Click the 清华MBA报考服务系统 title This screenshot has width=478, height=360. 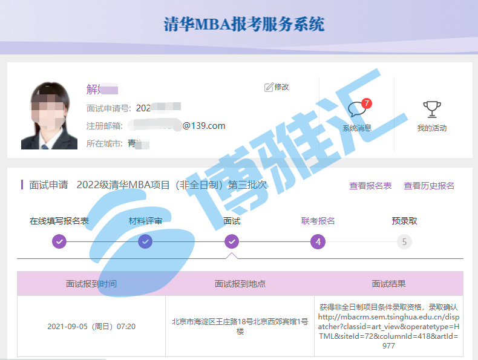[x=244, y=24]
